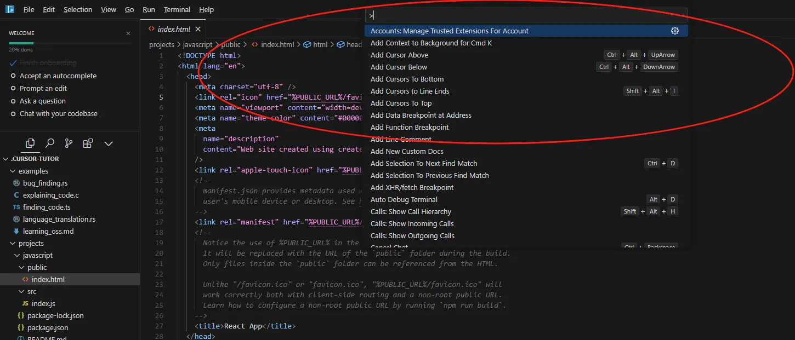Show additional views with the chevron dropdown
This screenshot has height=340, width=795.
pos(109,143)
